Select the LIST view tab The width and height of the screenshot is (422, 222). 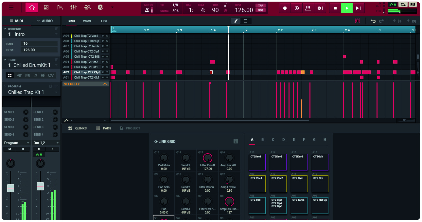click(104, 21)
